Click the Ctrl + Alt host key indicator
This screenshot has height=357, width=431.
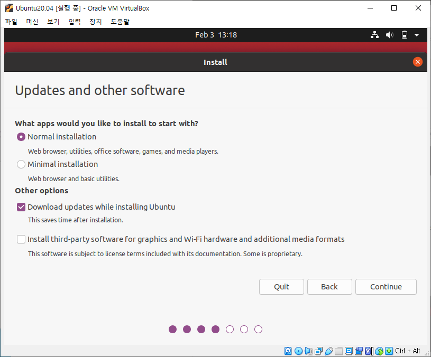(408, 351)
